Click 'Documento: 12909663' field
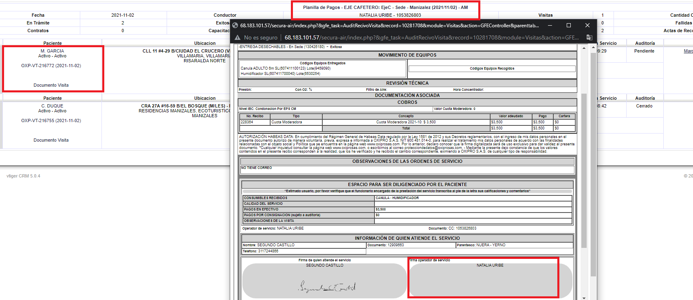This screenshot has height=300, width=693. coord(411,245)
